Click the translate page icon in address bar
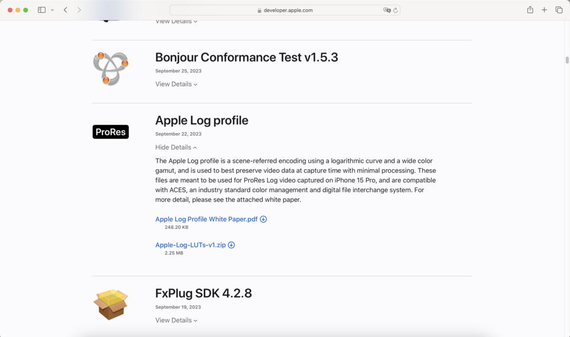 coord(387,10)
